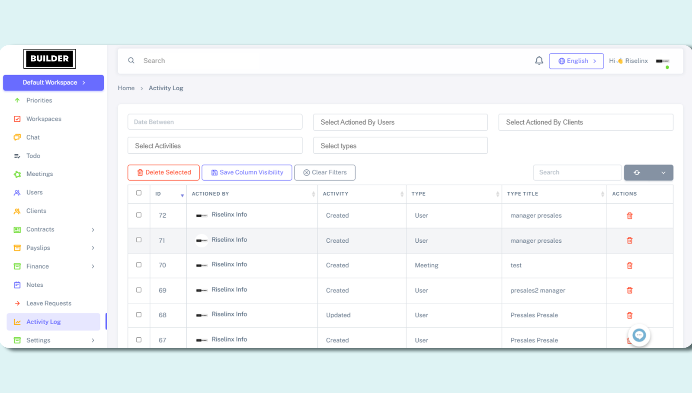Check the box for row 71

tap(139, 240)
